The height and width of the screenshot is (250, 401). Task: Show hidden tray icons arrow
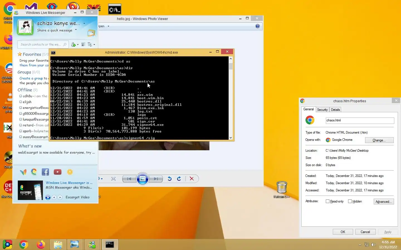point(360,245)
